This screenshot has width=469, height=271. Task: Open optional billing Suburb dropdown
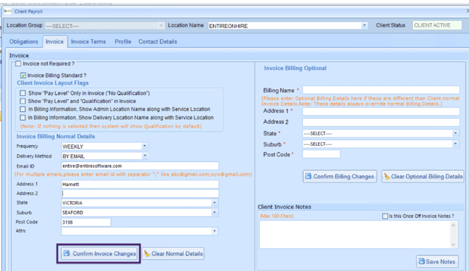455,144
